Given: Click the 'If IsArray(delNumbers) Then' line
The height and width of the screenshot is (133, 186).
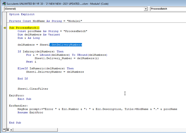Looking at the screenshot, I should 41,52.
